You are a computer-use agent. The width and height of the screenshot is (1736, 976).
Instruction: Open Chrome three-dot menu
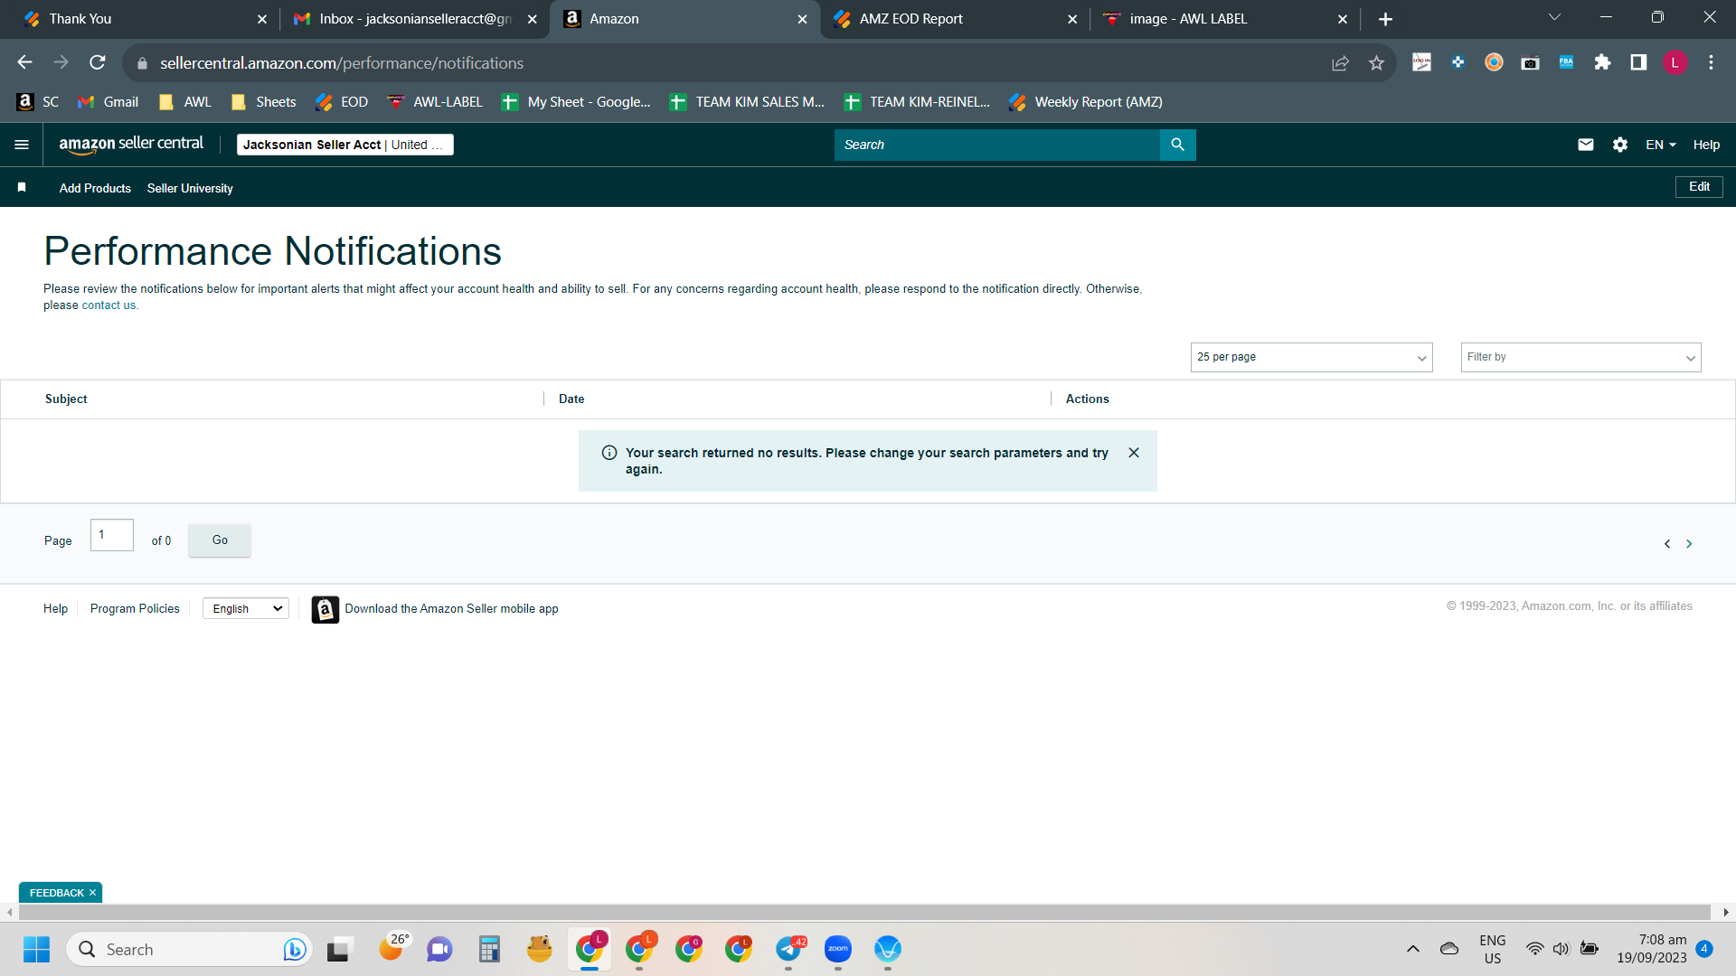click(1711, 62)
